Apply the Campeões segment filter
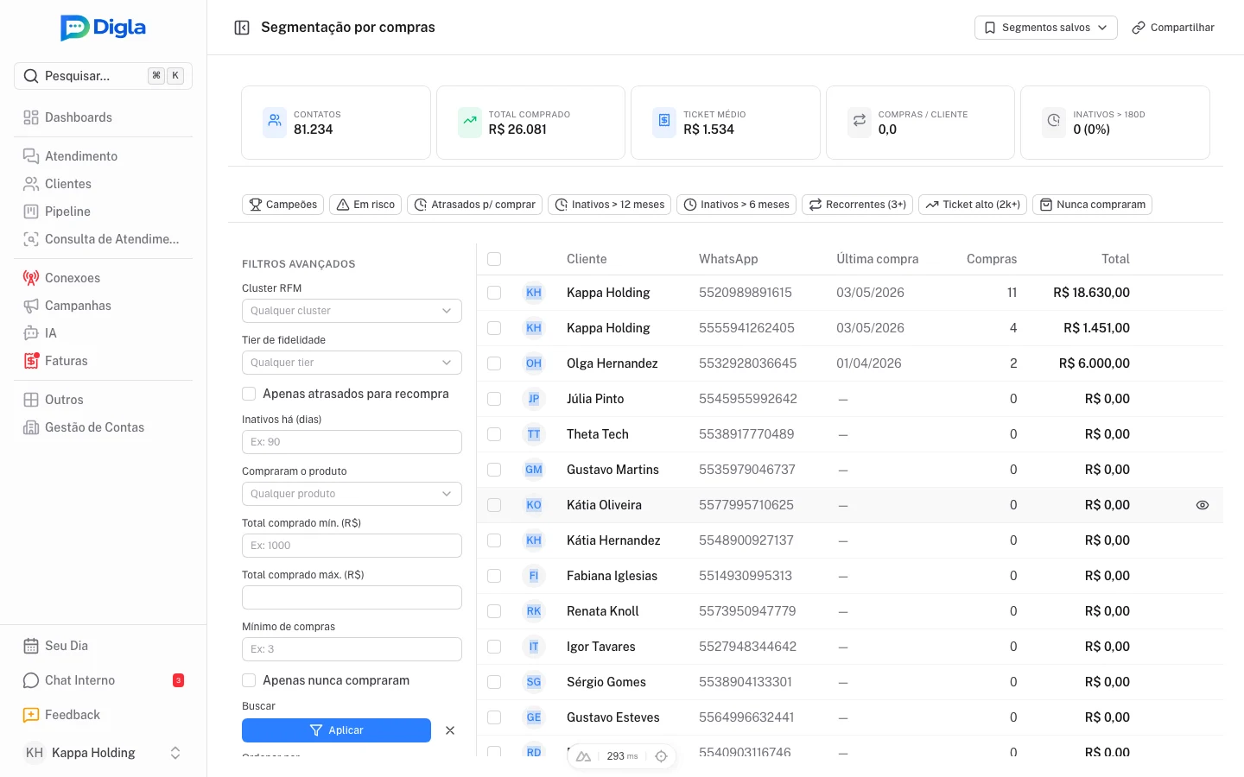This screenshot has height=777, width=1244. 283,205
